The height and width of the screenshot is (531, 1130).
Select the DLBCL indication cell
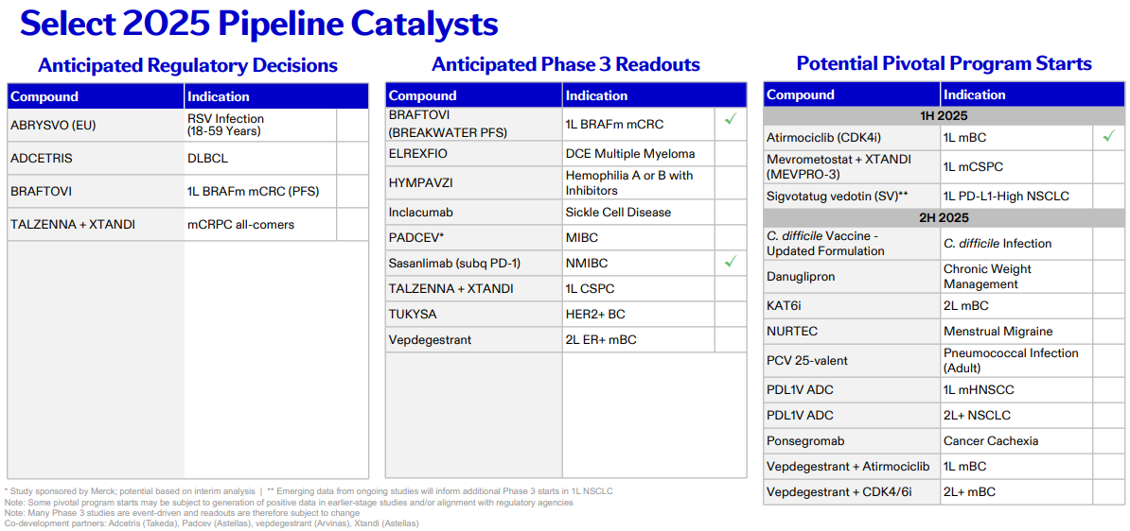tap(260, 157)
